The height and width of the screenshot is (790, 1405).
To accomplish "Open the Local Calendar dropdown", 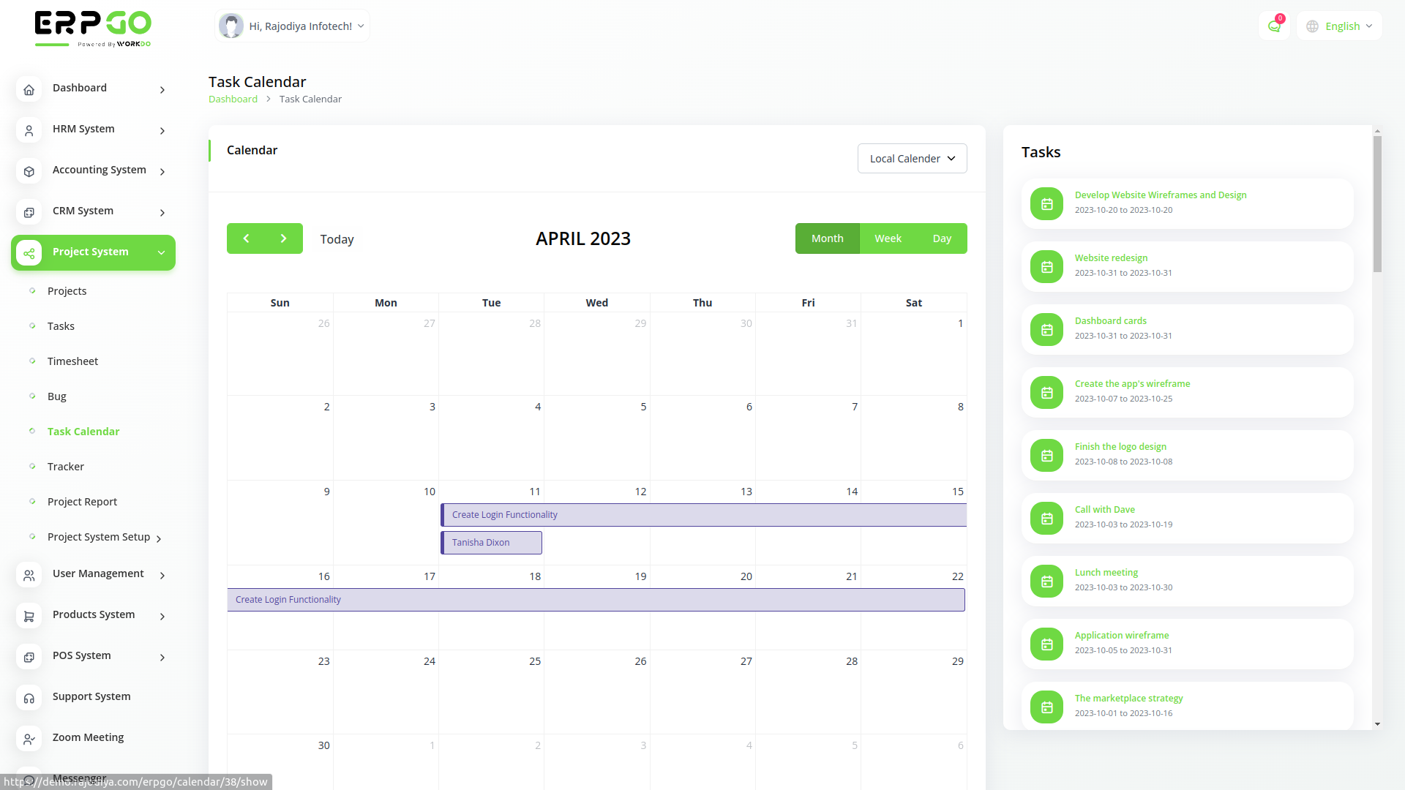I will click(x=912, y=158).
